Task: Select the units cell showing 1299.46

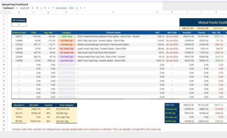Action: (x=34, y=36)
